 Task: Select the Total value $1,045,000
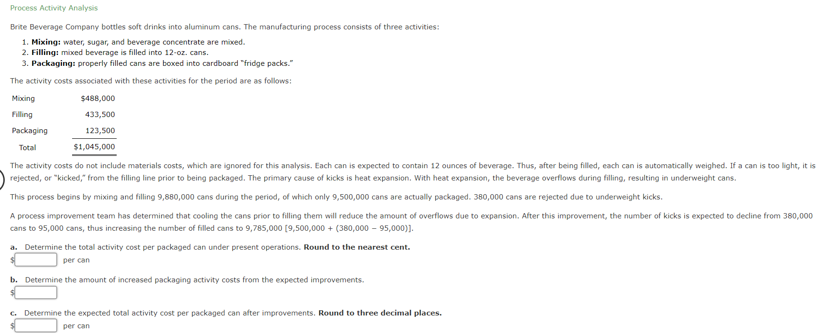(x=94, y=147)
